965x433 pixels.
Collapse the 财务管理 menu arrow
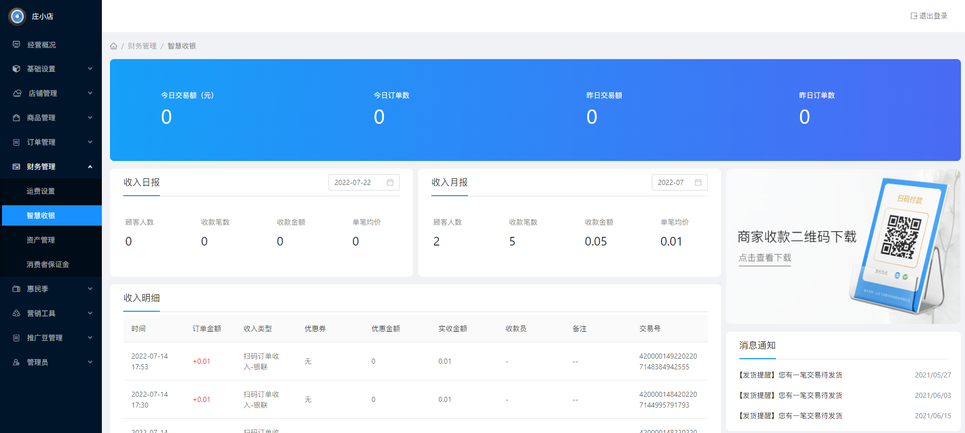point(90,167)
